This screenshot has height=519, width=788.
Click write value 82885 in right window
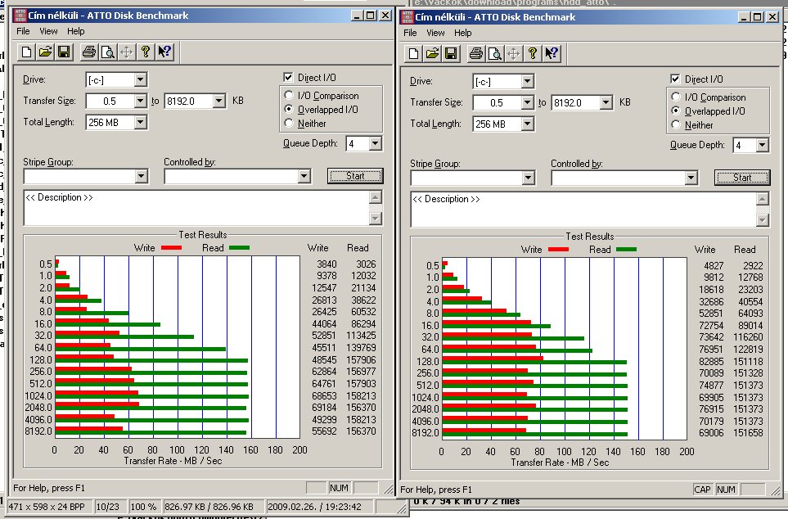coord(711,362)
